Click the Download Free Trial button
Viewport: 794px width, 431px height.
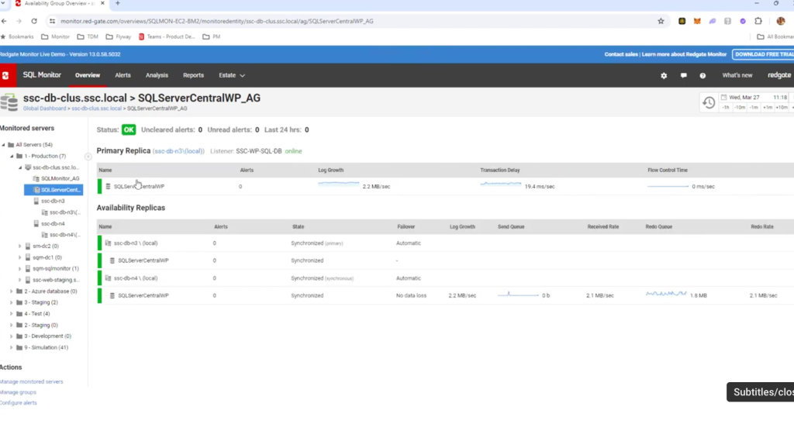(762, 54)
